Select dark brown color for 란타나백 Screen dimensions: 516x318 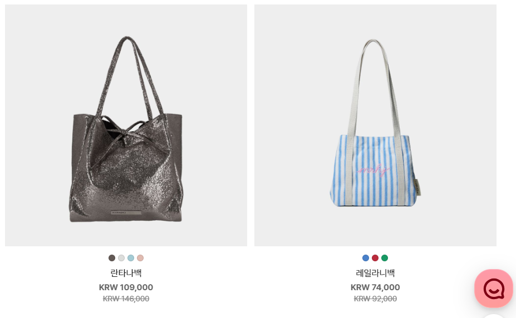point(112,258)
